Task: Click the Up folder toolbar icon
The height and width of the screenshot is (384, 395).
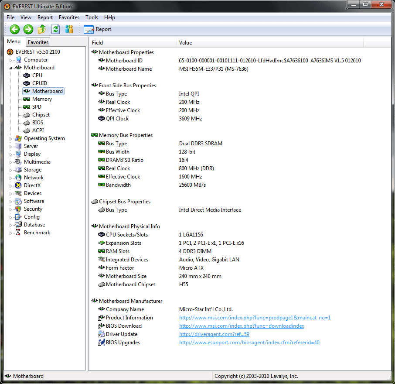Action: [x=42, y=29]
